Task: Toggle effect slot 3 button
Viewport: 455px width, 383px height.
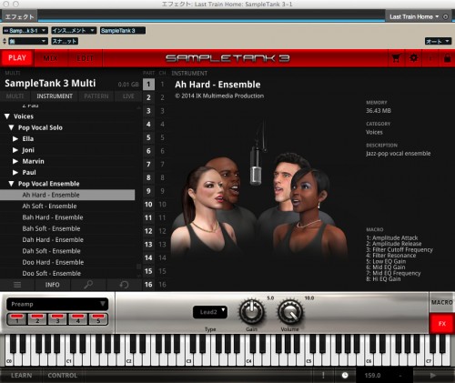Action: click(57, 319)
